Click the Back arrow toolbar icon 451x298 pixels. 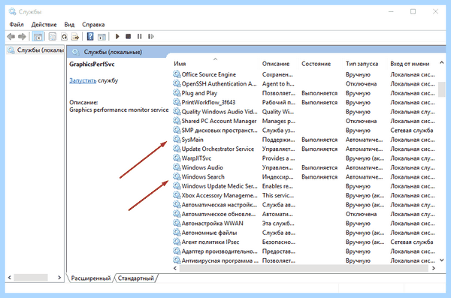coord(11,37)
